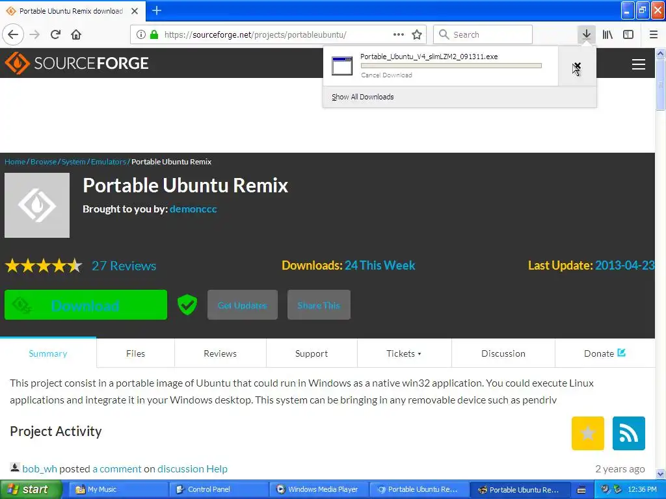Viewport: 666px width, 499px height.
Task: Click the Portable_Ubuntu_V4_slimLZM2_091311.exe filename
Action: (429, 57)
